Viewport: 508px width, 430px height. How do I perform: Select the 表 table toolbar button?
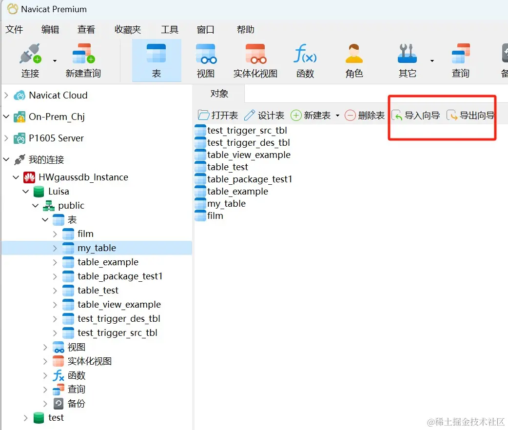click(156, 60)
